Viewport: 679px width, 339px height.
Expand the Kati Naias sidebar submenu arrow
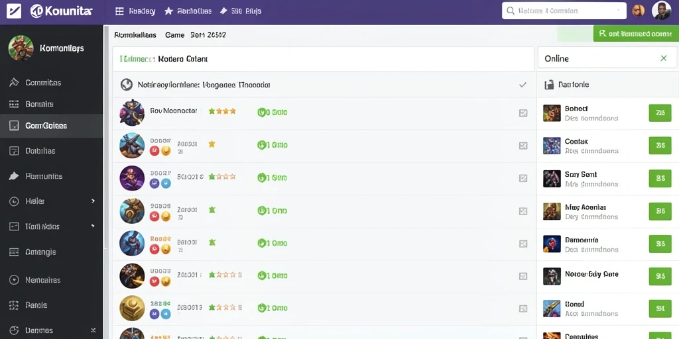point(93,226)
